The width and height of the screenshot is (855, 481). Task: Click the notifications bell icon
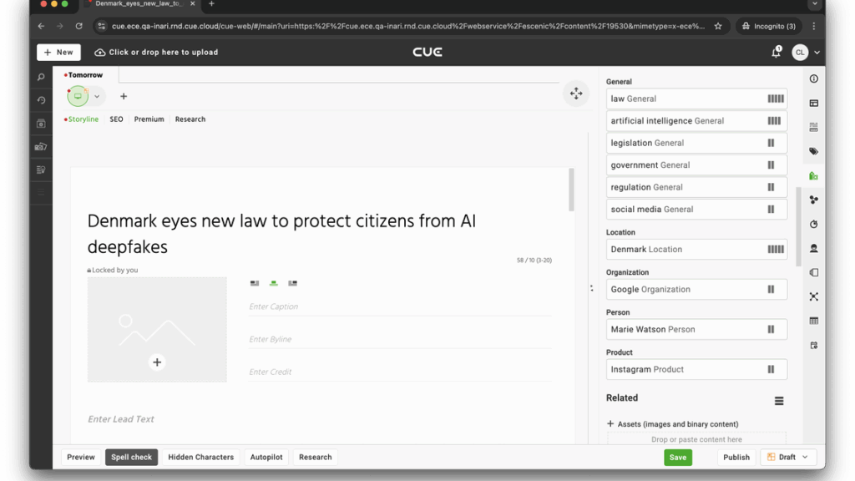776,53
